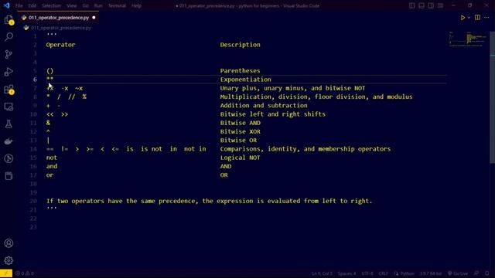
Task: Open the Help menu
Action: click(136, 5)
